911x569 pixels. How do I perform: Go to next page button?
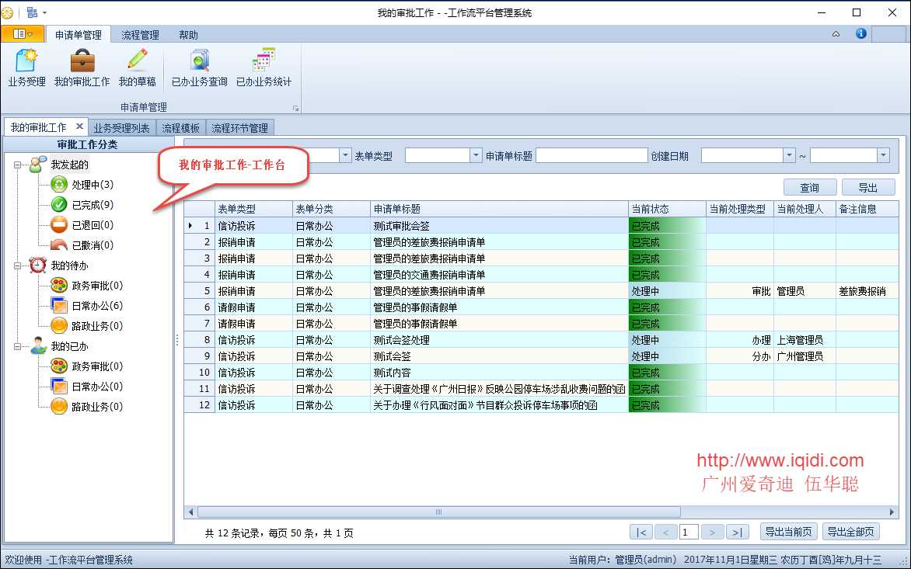(x=712, y=532)
